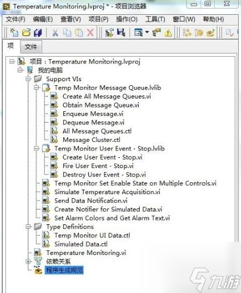Switch to the 文件 tab

coord(31,47)
